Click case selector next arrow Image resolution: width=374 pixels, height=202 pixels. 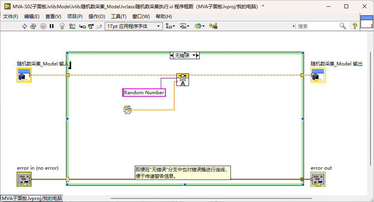(198, 56)
